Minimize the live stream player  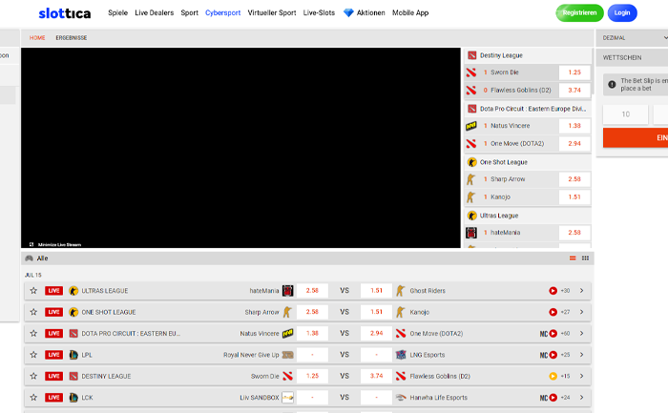click(55, 244)
